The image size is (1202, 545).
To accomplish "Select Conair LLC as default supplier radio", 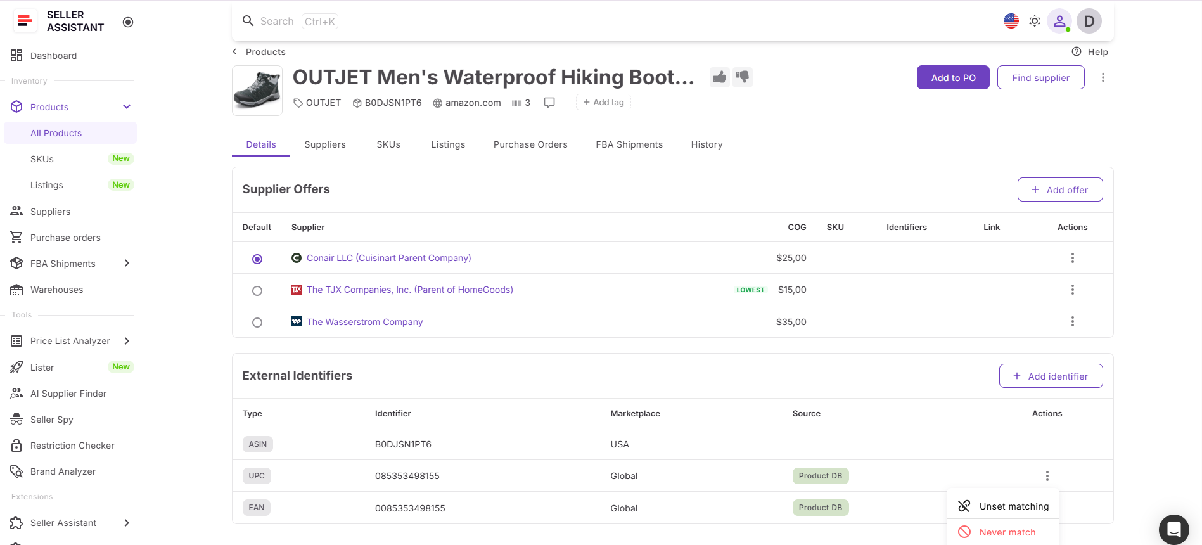I will click(257, 259).
